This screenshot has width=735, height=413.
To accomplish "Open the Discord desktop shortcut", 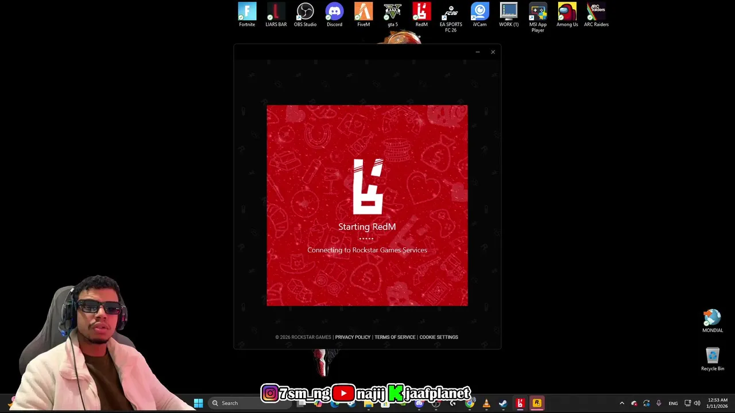I will tap(334, 15).
